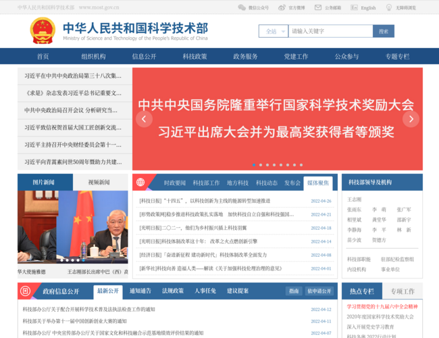
Task: Click the red banner about 国家科学技术奖励大会
Action: pos(278,119)
